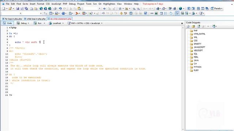Click the bulleted list icon
Viewport: 234px width, 131px height.
166,13
